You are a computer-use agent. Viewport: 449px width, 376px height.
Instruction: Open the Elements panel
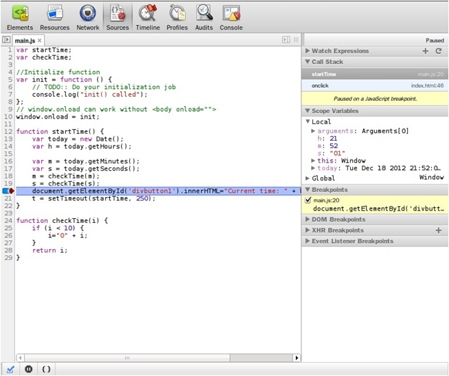pos(19,17)
